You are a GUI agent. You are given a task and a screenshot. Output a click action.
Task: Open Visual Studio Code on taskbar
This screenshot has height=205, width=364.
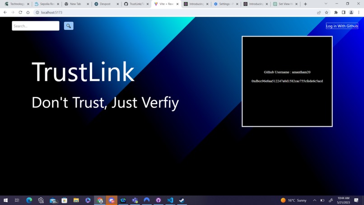pyautogui.click(x=170, y=200)
